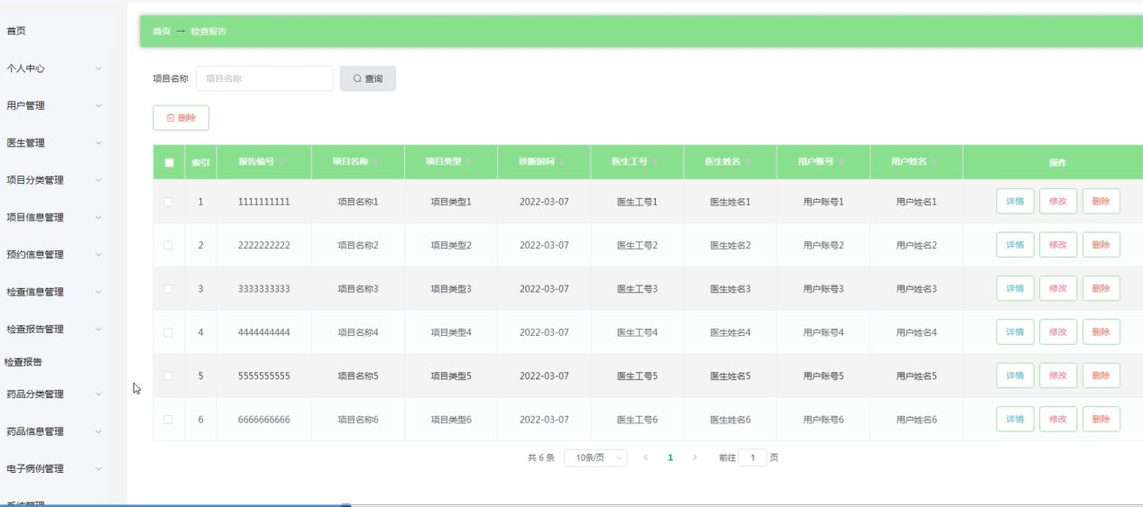Image resolution: width=1143 pixels, height=507 pixels.
Task: Click cell 医生姓名3
Action: point(731,289)
